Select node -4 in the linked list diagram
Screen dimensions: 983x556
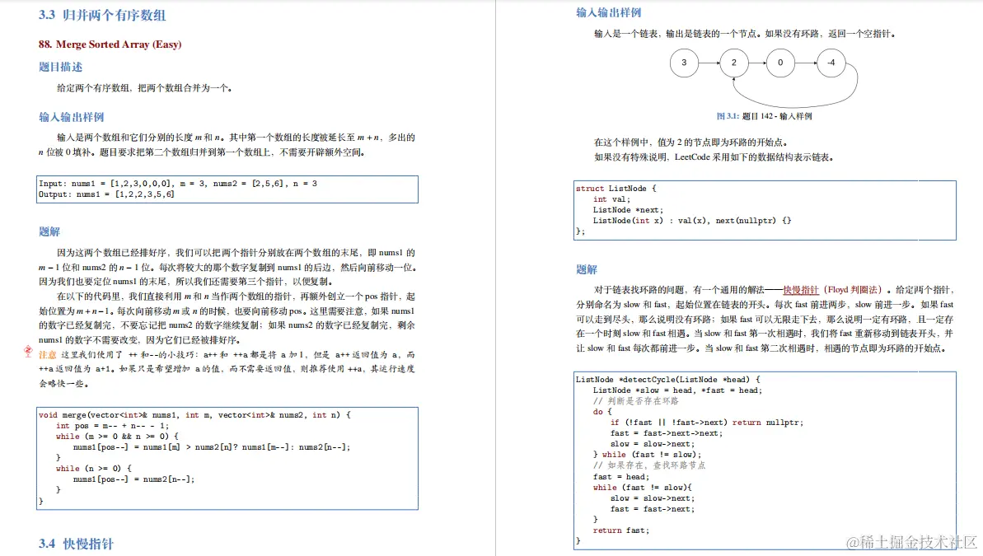tap(831, 63)
